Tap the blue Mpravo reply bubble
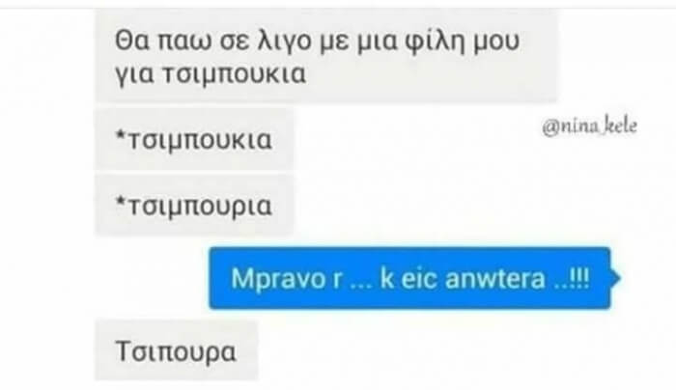This screenshot has width=676, height=390. point(410,278)
